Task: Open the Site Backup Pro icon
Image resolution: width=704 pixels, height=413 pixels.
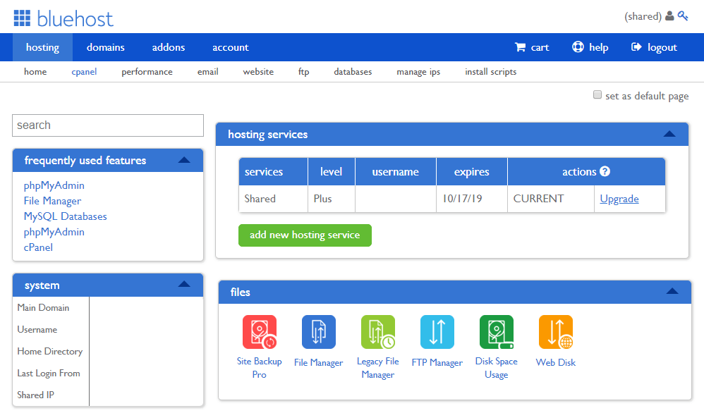Action: [x=260, y=332]
